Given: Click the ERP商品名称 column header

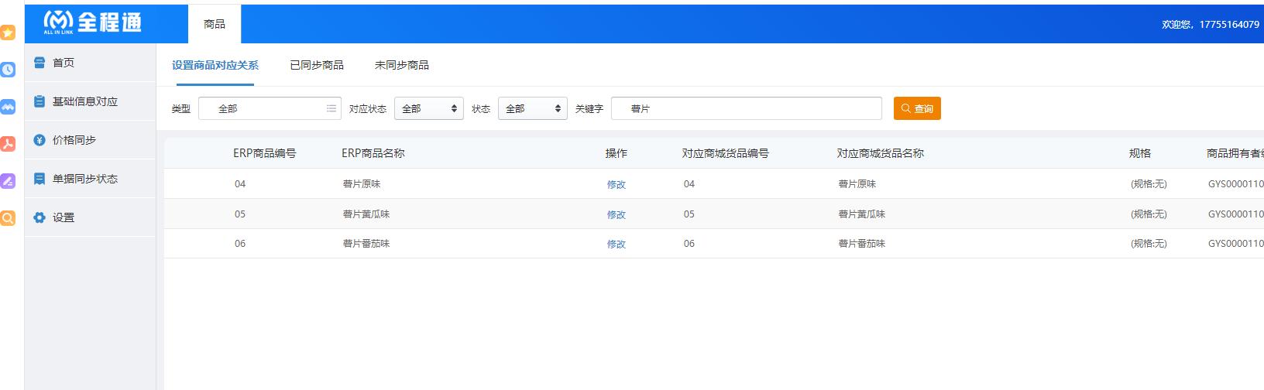Looking at the screenshot, I should 373,153.
